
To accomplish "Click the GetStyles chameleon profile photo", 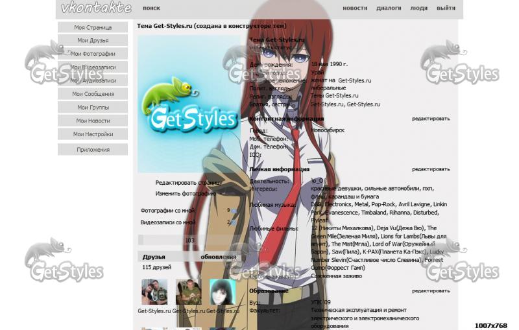I will point(189,104).
